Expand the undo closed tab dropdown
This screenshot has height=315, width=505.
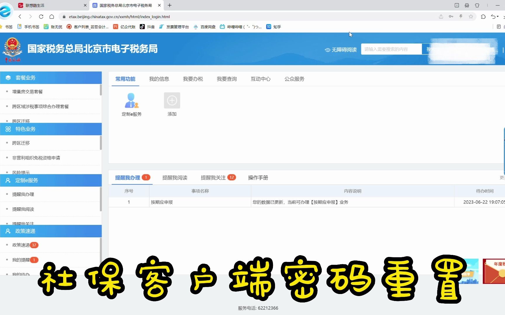point(498,17)
